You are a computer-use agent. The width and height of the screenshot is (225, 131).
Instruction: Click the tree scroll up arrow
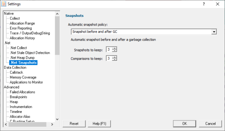point(57,14)
